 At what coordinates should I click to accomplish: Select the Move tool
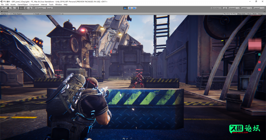click(8, 8)
